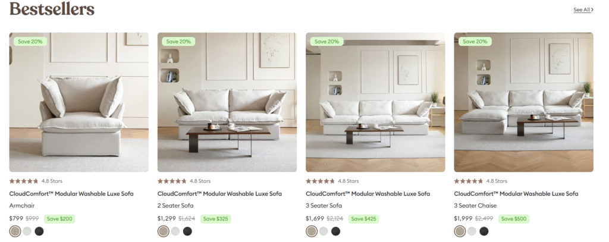Open the 3 Seater Sofa product image
The height and width of the screenshot is (242, 609).
[375, 102]
